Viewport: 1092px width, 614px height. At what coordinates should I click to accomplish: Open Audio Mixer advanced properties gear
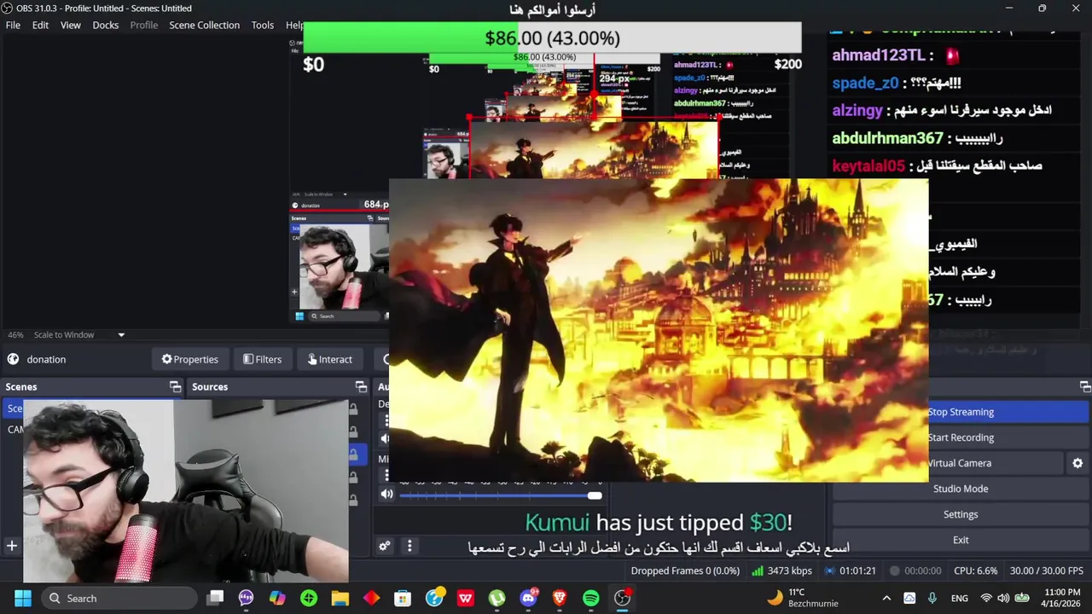coord(385,546)
